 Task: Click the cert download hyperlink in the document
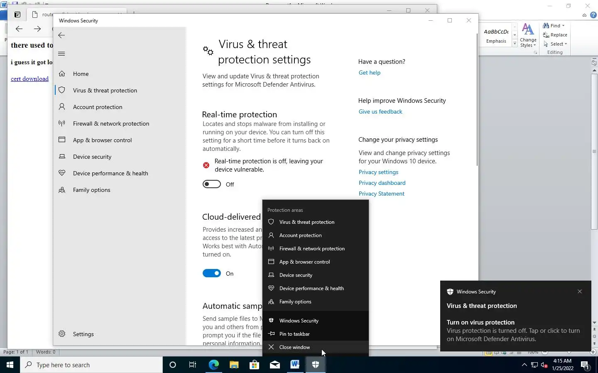pyautogui.click(x=29, y=79)
